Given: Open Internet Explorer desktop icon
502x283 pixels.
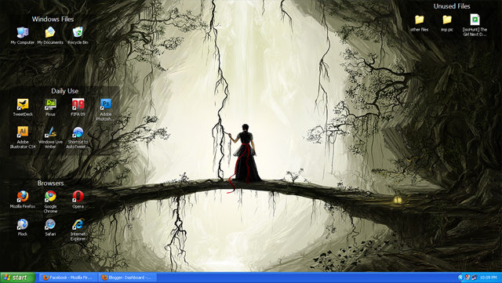Looking at the screenshot, I should pyautogui.click(x=78, y=230).
